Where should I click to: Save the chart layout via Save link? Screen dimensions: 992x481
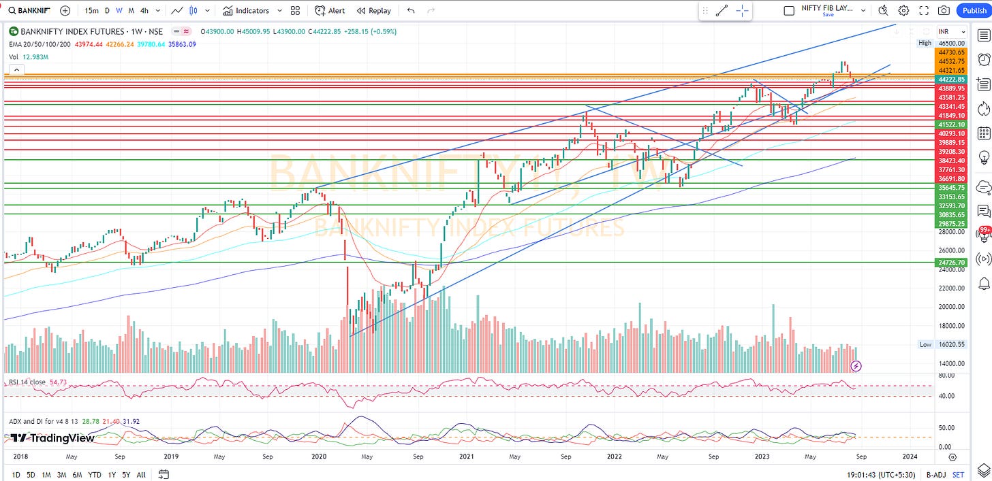coord(828,15)
